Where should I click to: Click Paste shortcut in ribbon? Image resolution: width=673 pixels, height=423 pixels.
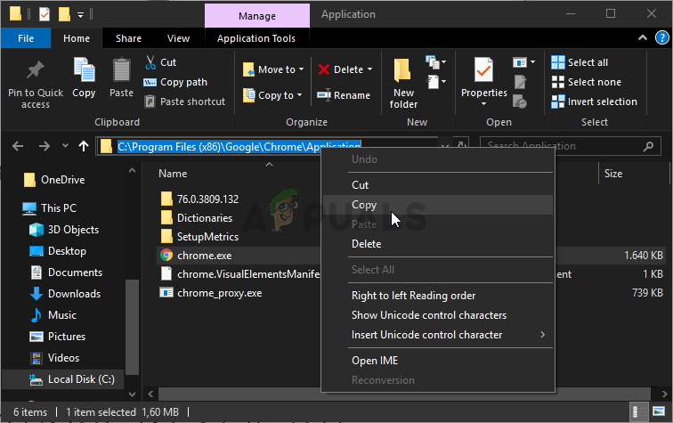[x=184, y=102]
